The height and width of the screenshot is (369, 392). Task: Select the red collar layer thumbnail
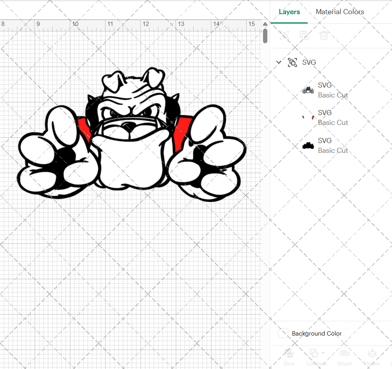(x=308, y=117)
